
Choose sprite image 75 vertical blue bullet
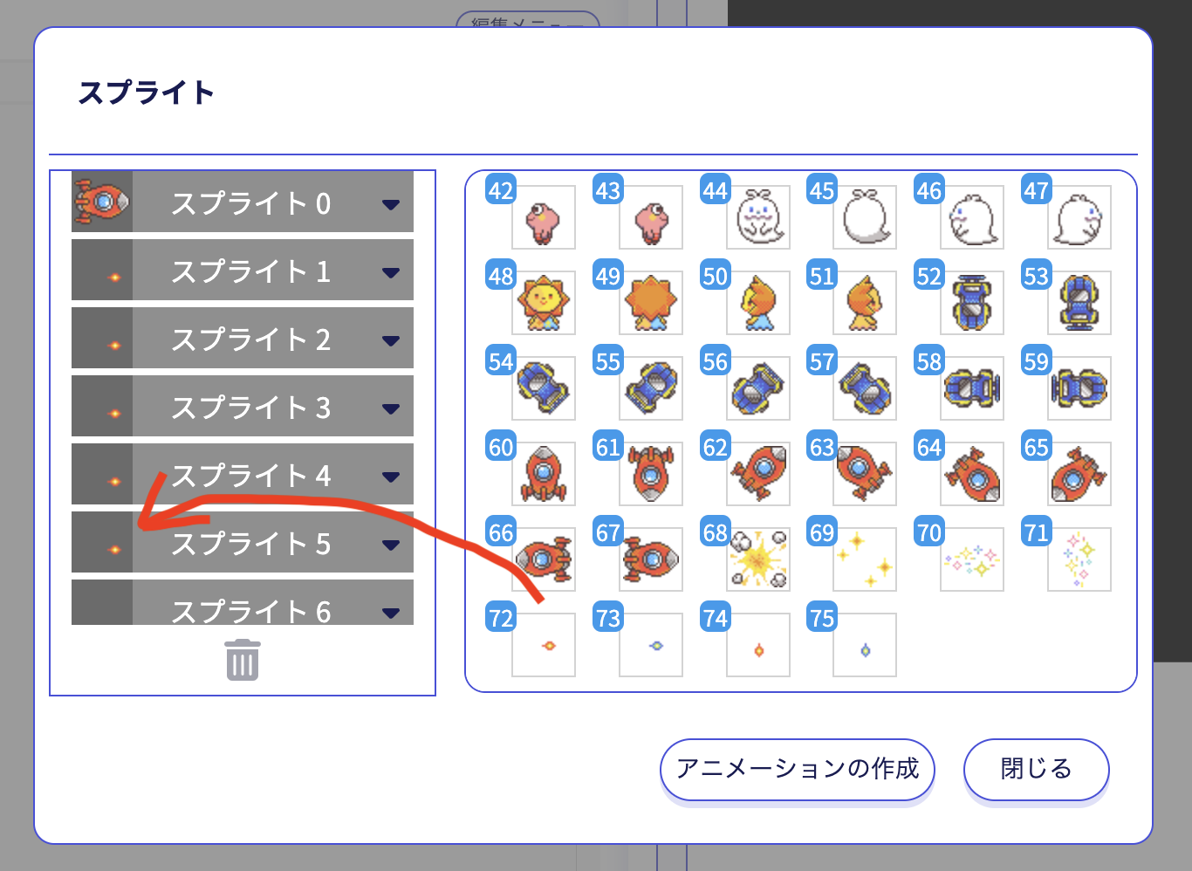[865, 645]
